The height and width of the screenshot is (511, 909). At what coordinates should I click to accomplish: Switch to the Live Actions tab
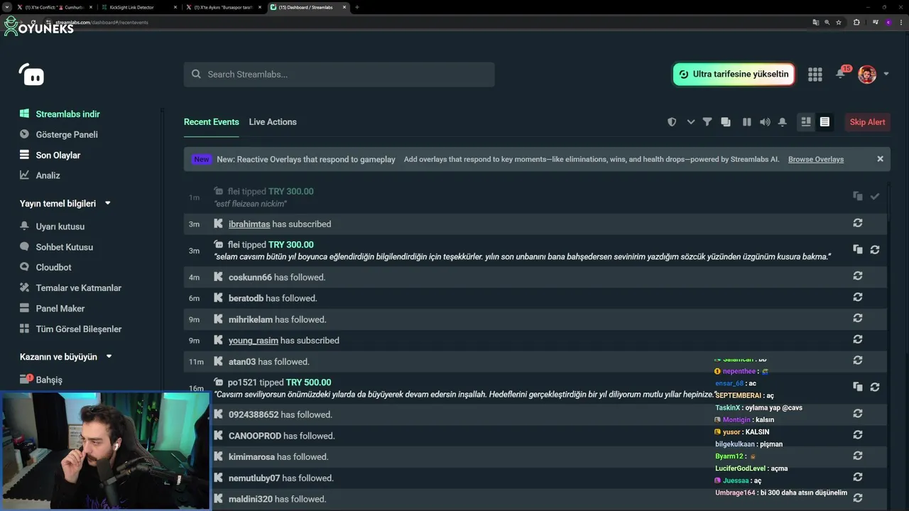point(273,122)
